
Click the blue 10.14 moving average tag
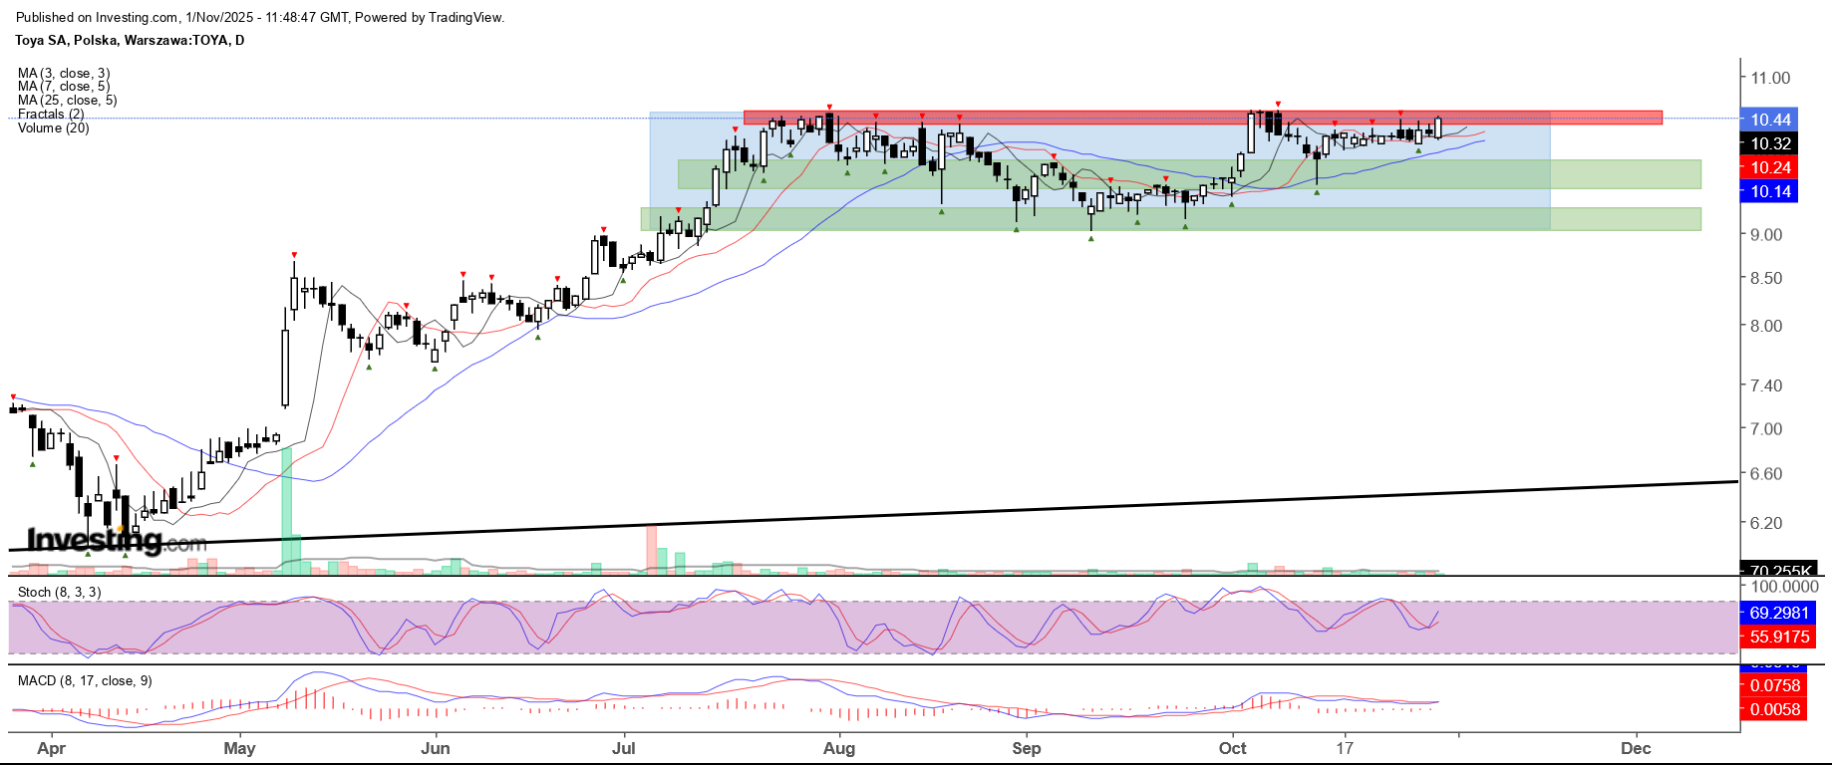coord(1770,191)
